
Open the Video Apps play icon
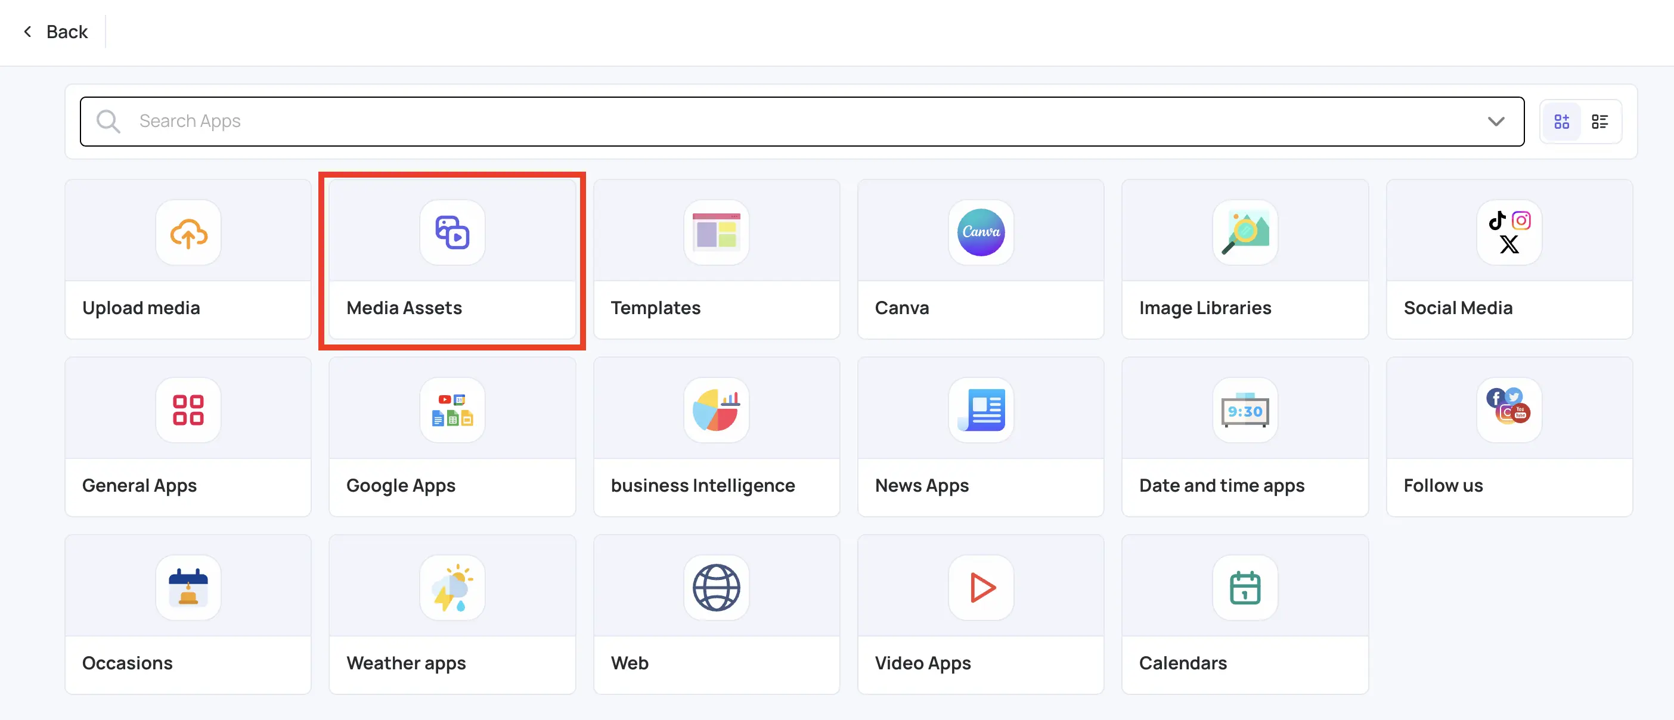click(x=981, y=588)
